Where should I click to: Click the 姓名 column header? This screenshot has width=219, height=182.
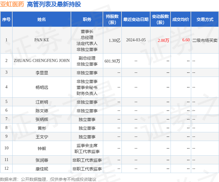pyautogui.click(x=42, y=19)
